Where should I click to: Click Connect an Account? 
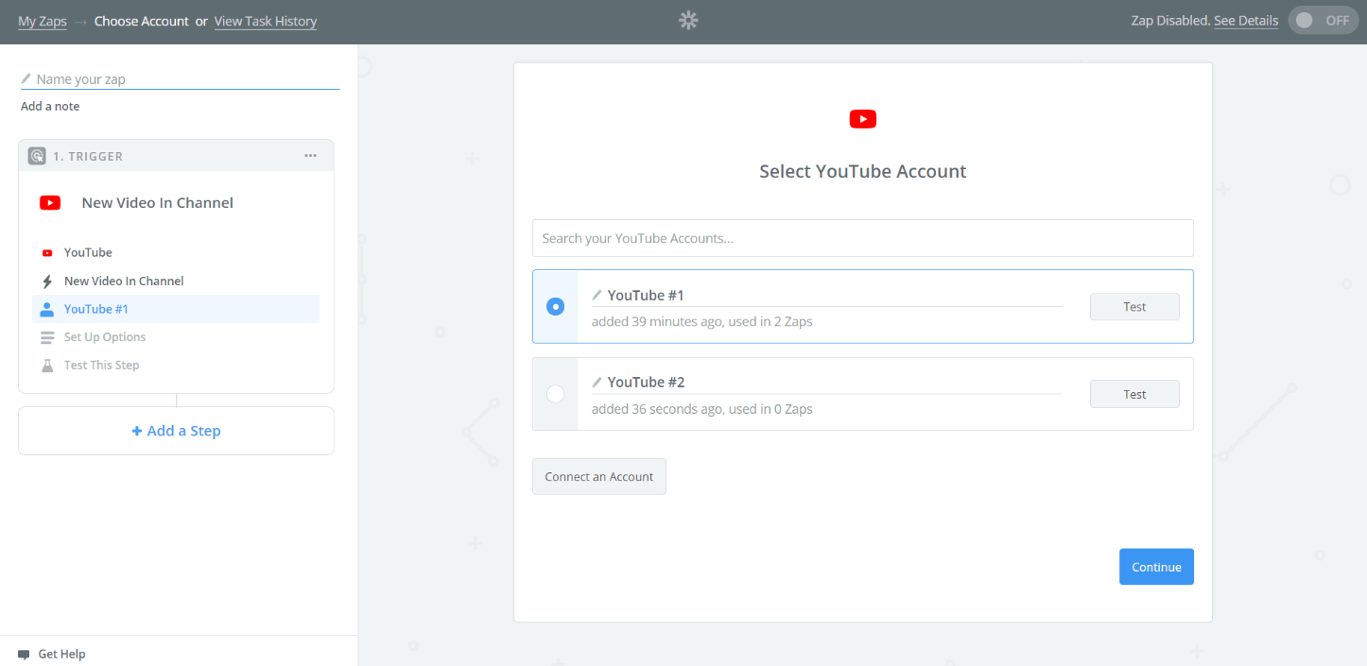[598, 476]
